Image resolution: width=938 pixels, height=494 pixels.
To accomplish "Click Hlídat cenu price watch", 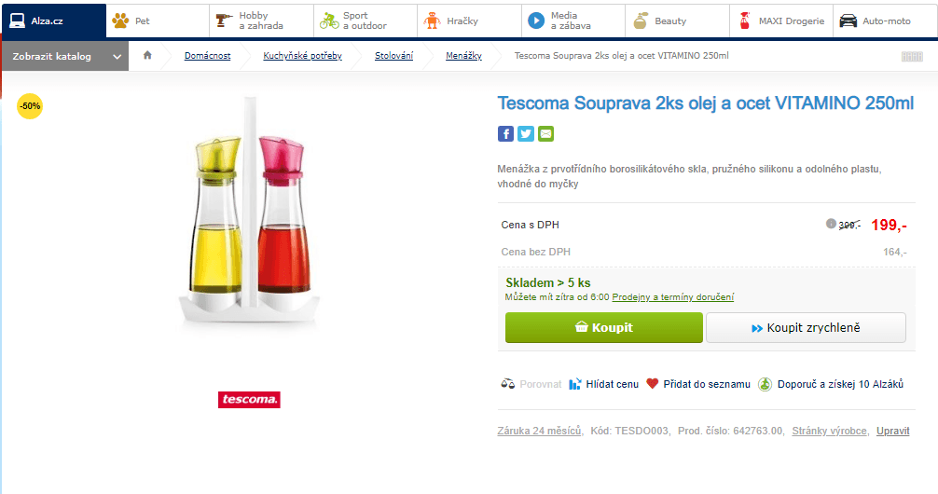I will coord(603,384).
